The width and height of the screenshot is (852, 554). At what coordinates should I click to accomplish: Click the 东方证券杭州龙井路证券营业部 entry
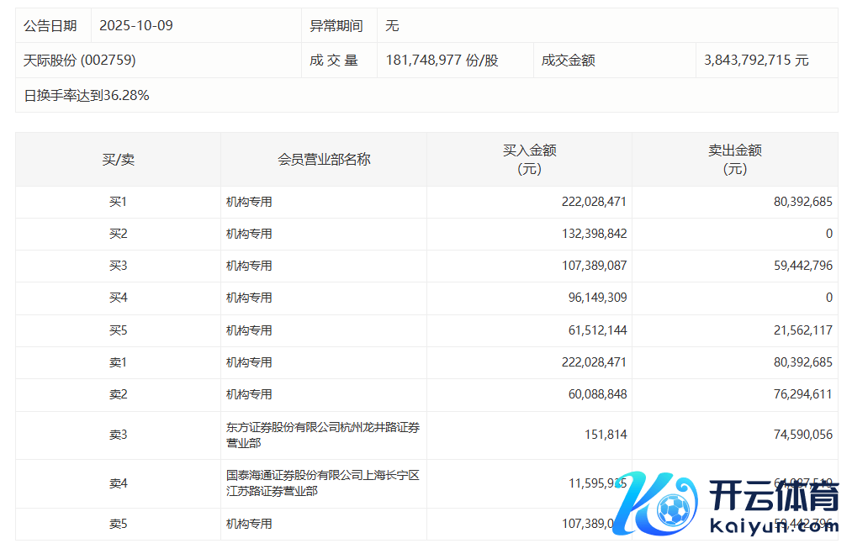[x=322, y=435]
